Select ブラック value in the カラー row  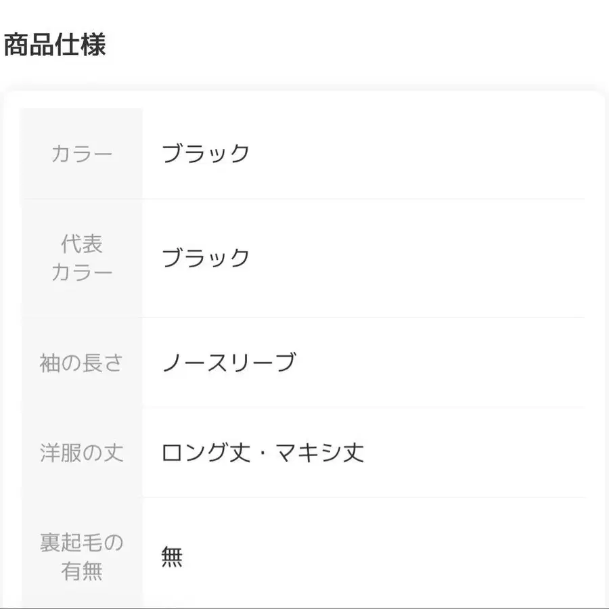tap(206, 154)
